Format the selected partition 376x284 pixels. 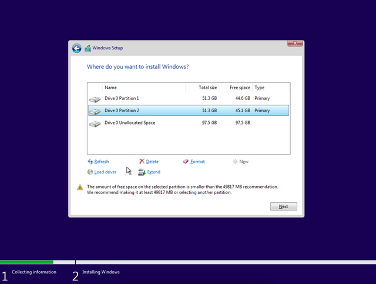[x=197, y=162]
